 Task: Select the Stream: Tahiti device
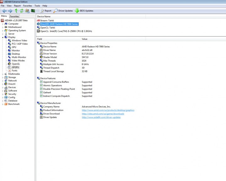(x=47, y=20)
